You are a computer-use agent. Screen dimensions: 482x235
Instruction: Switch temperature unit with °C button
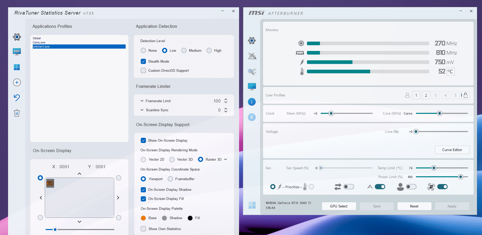pyautogui.click(x=451, y=71)
